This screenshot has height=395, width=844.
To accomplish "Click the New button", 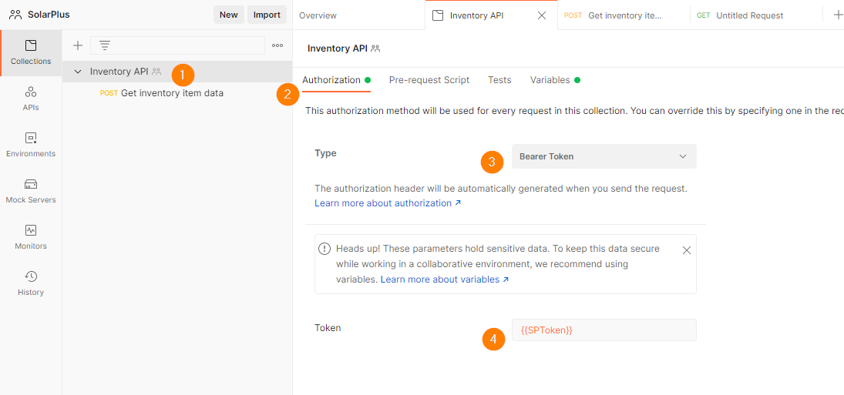I will (228, 15).
